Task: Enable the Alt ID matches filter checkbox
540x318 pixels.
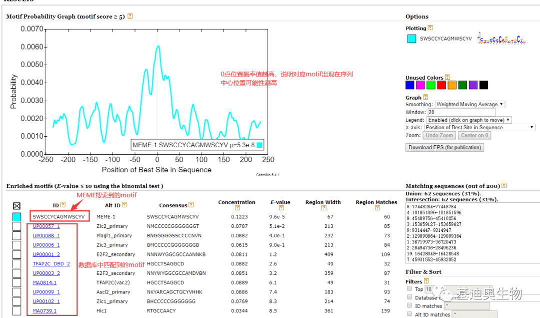Action: pyautogui.click(x=409, y=314)
